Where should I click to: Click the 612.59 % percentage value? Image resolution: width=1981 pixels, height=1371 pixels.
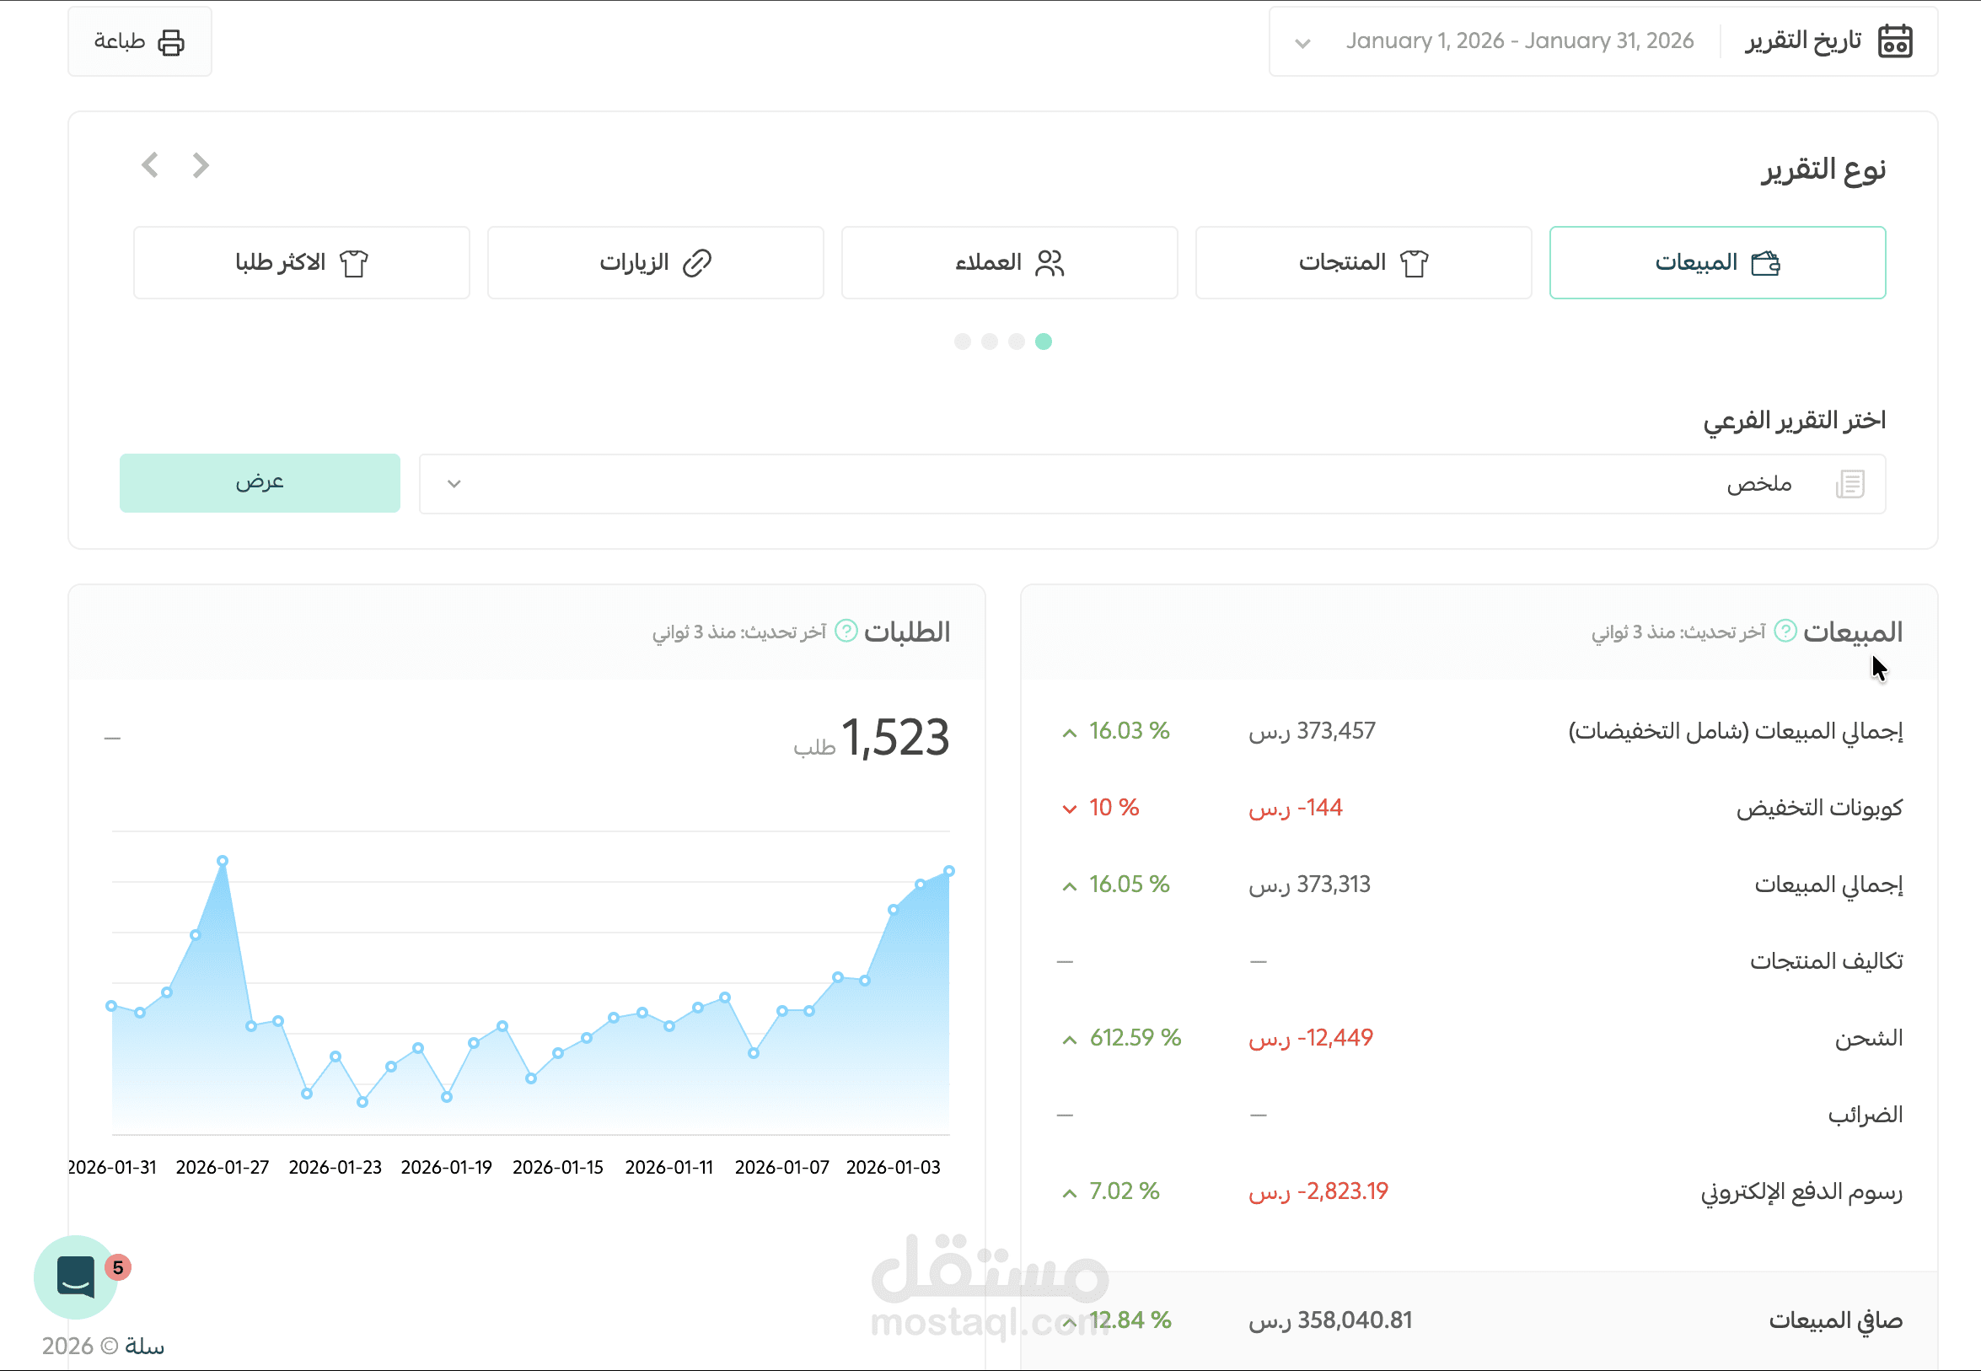click(1135, 1038)
